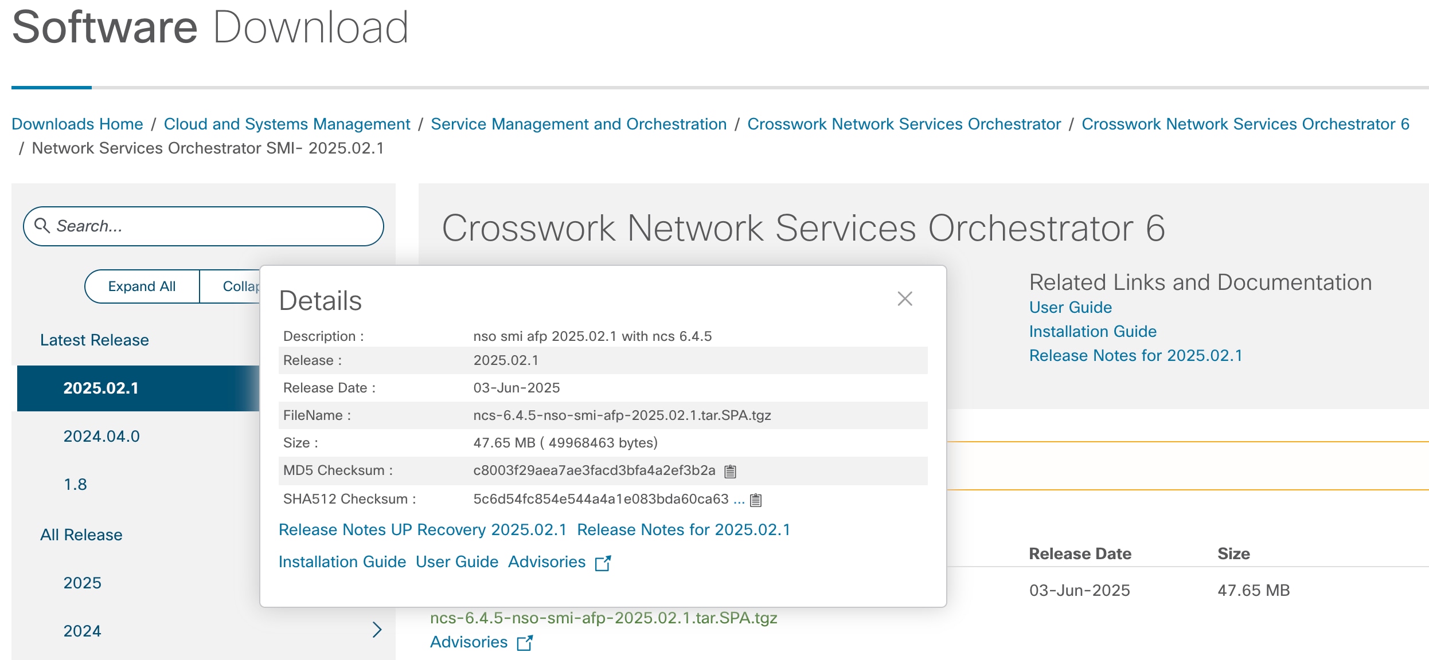Viewport: 1429px width, 660px height.
Task: Open Release Notes UP Recovery 2025.02.1
Action: click(x=423, y=529)
